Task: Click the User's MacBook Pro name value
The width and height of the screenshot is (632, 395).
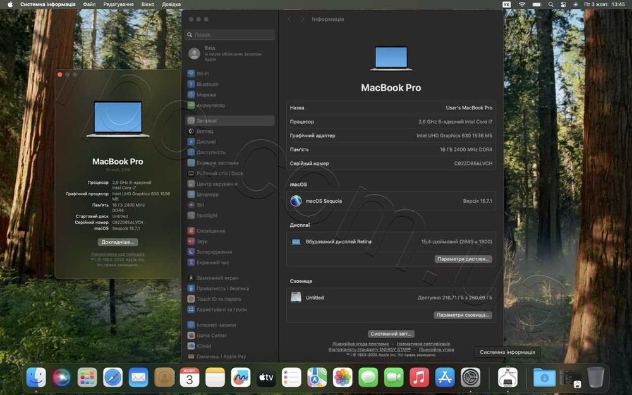Action: tap(469, 108)
